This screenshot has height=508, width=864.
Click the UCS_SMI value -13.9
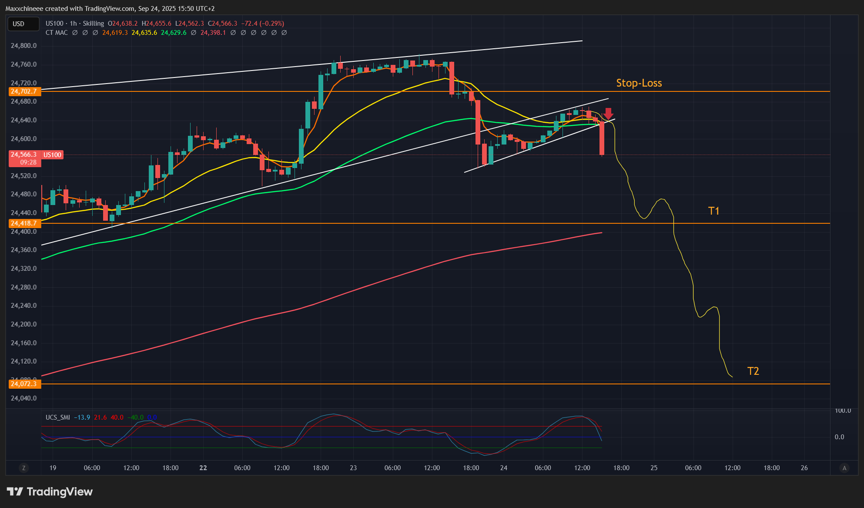point(82,417)
